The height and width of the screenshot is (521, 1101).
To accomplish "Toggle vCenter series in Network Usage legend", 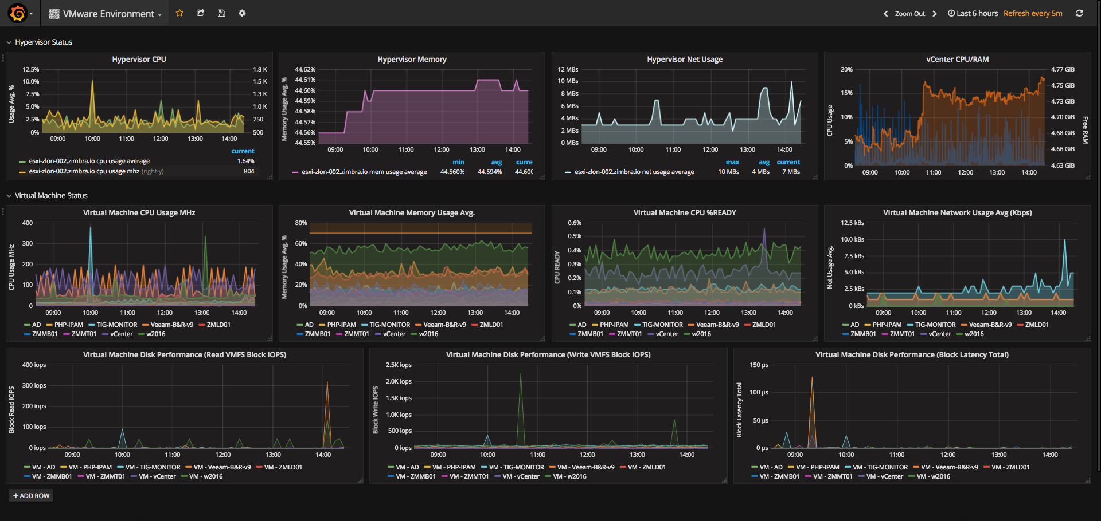I will pos(939,334).
